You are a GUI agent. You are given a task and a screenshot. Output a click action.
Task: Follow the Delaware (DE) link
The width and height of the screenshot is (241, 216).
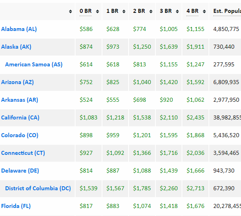20,171
